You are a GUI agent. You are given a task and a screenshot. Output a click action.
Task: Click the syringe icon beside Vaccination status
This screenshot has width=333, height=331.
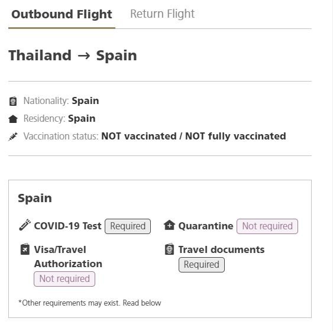tap(13, 137)
